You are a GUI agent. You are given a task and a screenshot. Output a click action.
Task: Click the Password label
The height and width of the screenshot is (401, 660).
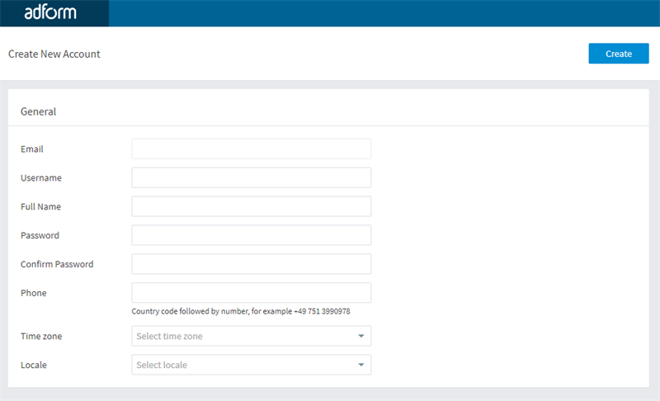coord(40,235)
